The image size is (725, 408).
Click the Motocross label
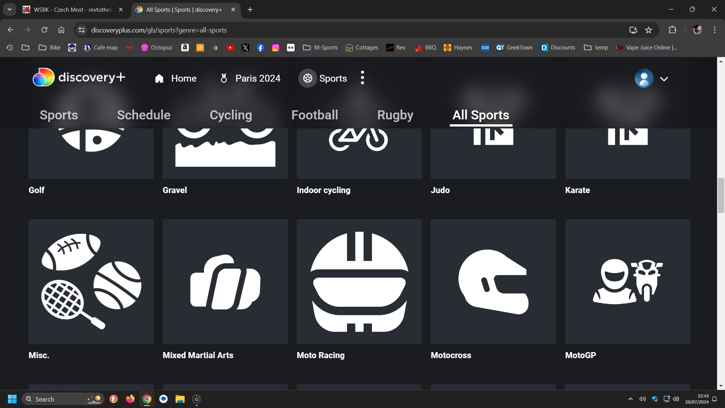pyautogui.click(x=451, y=355)
